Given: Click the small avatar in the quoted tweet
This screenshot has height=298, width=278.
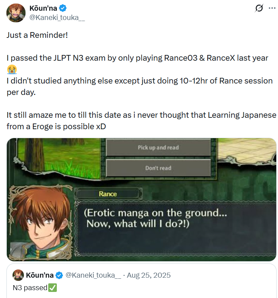Looking at the screenshot, I should click(18, 275).
